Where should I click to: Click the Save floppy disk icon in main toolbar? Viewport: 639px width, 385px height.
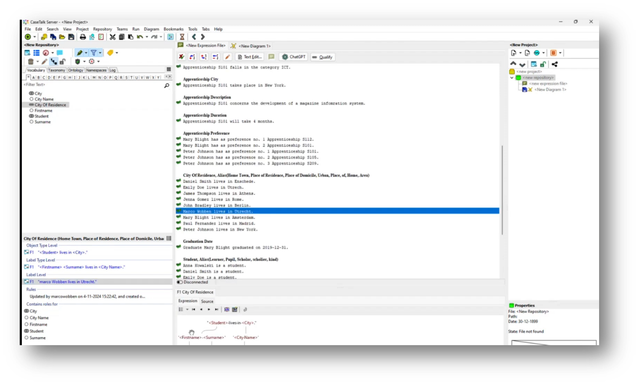coord(71,37)
